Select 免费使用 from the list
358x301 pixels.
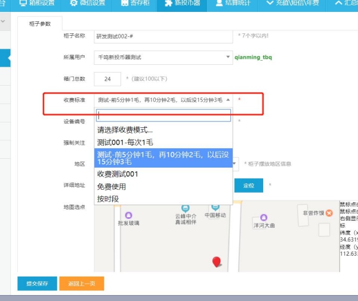[x=112, y=186]
